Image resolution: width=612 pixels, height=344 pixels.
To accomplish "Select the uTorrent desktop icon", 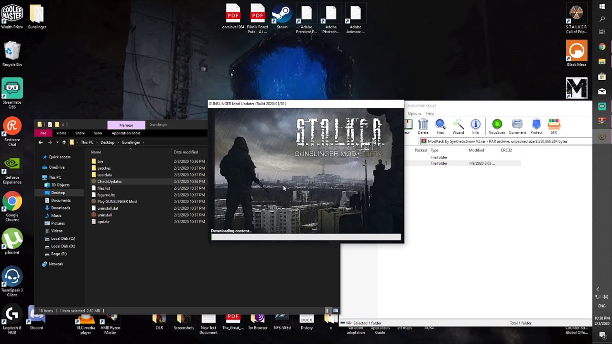I will 12,242.
